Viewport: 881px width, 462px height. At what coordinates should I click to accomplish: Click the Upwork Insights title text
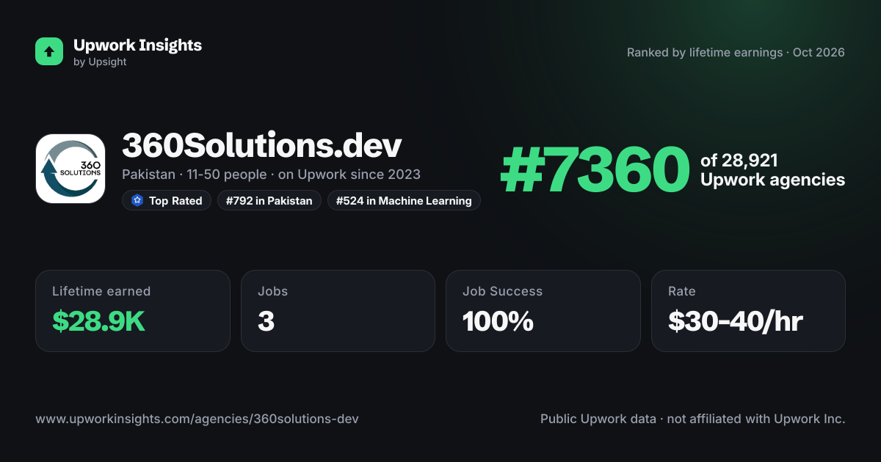tap(137, 45)
